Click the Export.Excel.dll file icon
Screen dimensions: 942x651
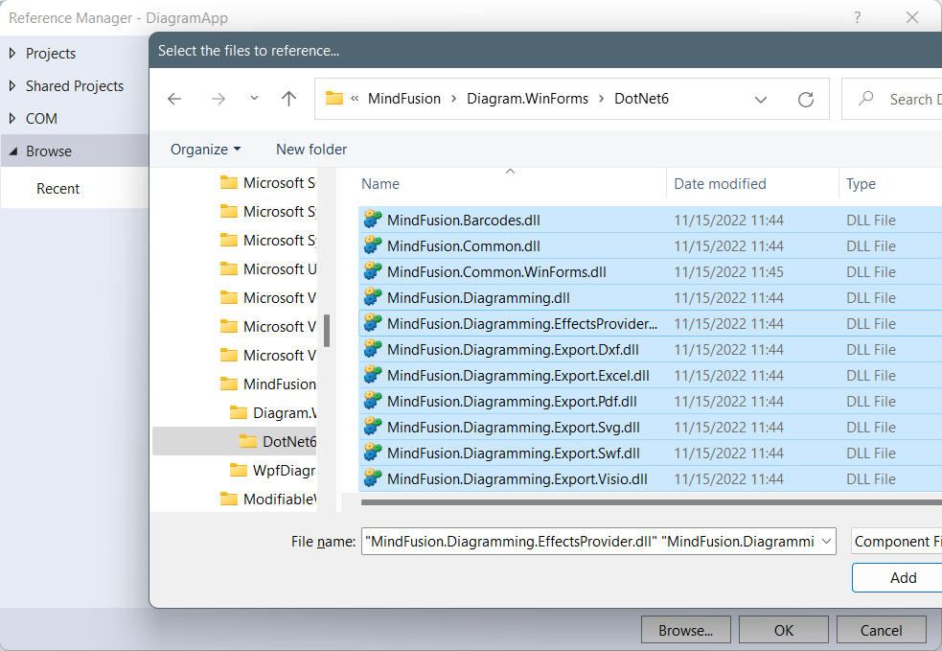point(373,375)
